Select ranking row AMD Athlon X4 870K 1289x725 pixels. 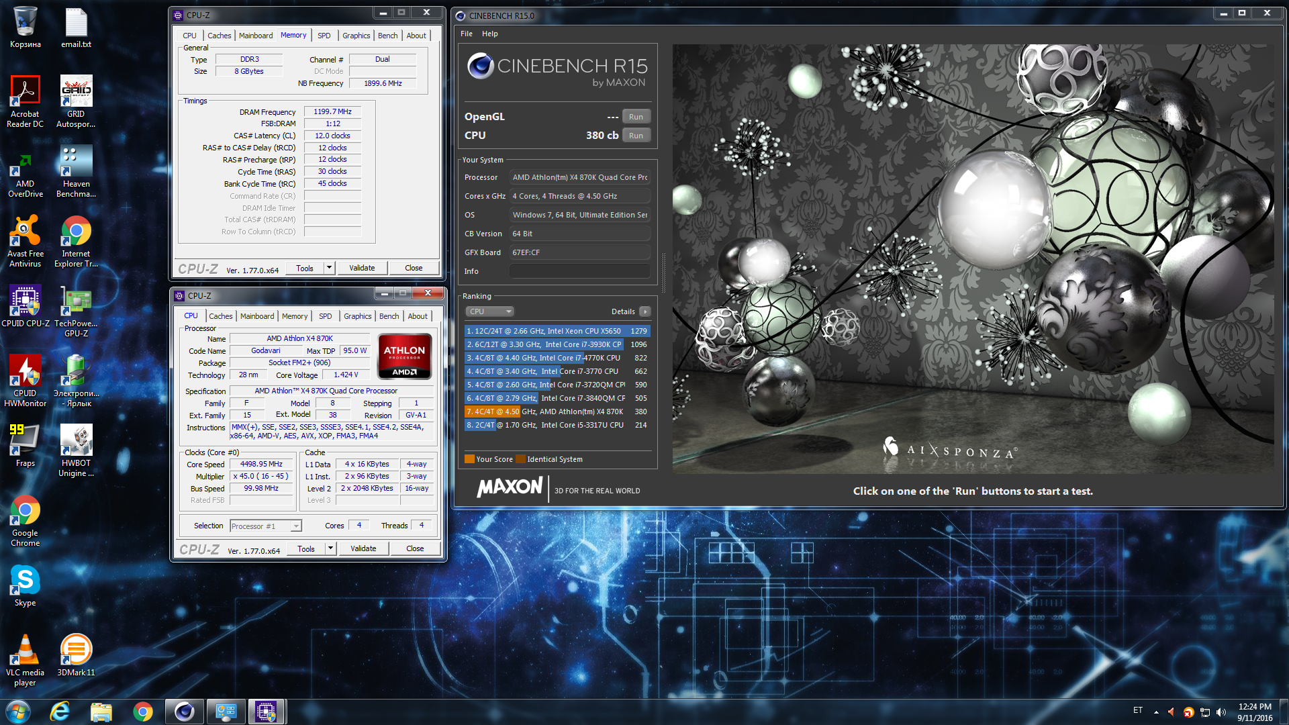tap(557, 412)
